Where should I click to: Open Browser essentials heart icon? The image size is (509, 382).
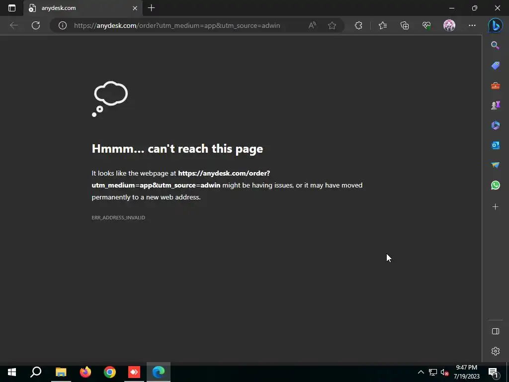(x=426, y=25)
